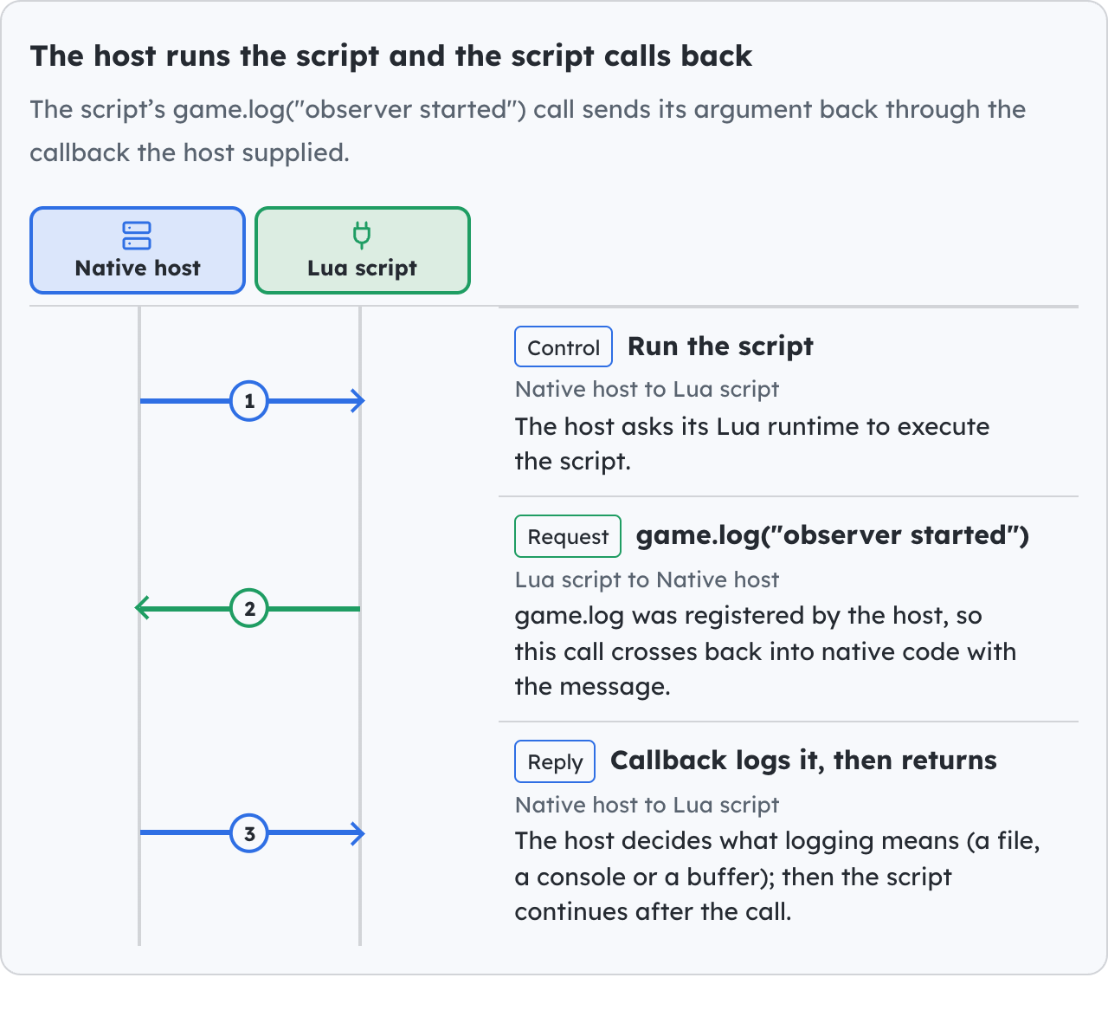Click the Lua script to Native host label
The width and height of the screenshot is (1108, 1010).
click(647, 579)
